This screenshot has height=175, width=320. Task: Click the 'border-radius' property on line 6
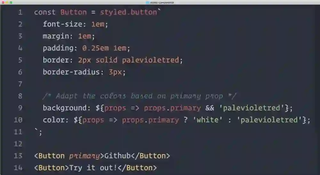pos(71,72)
